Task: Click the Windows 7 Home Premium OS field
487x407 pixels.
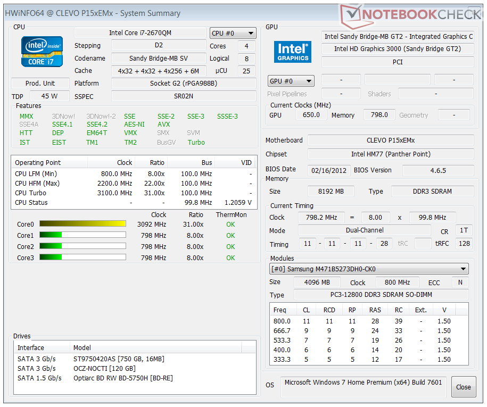Action: click(x=364, y=387)
